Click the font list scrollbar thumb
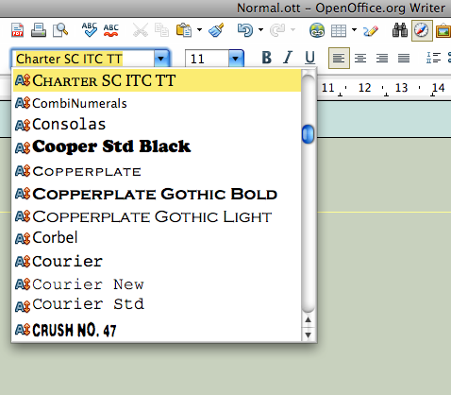Screen dimensions: 451x395 [308, 134]
